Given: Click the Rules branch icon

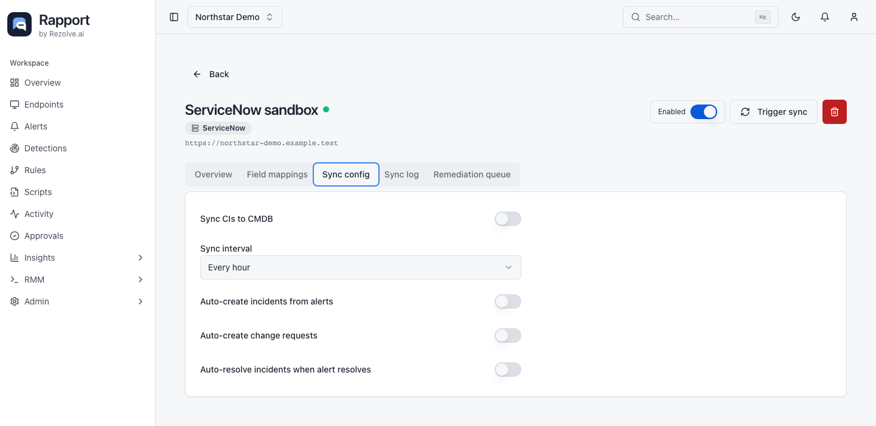Looking at the screenshot, I should [15, 170].
